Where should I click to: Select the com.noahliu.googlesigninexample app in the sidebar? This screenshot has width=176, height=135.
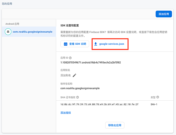[29, 32]
